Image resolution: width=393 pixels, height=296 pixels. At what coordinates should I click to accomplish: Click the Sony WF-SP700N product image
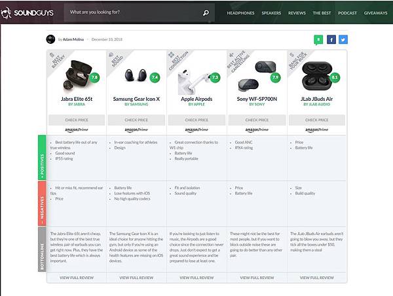257,76
